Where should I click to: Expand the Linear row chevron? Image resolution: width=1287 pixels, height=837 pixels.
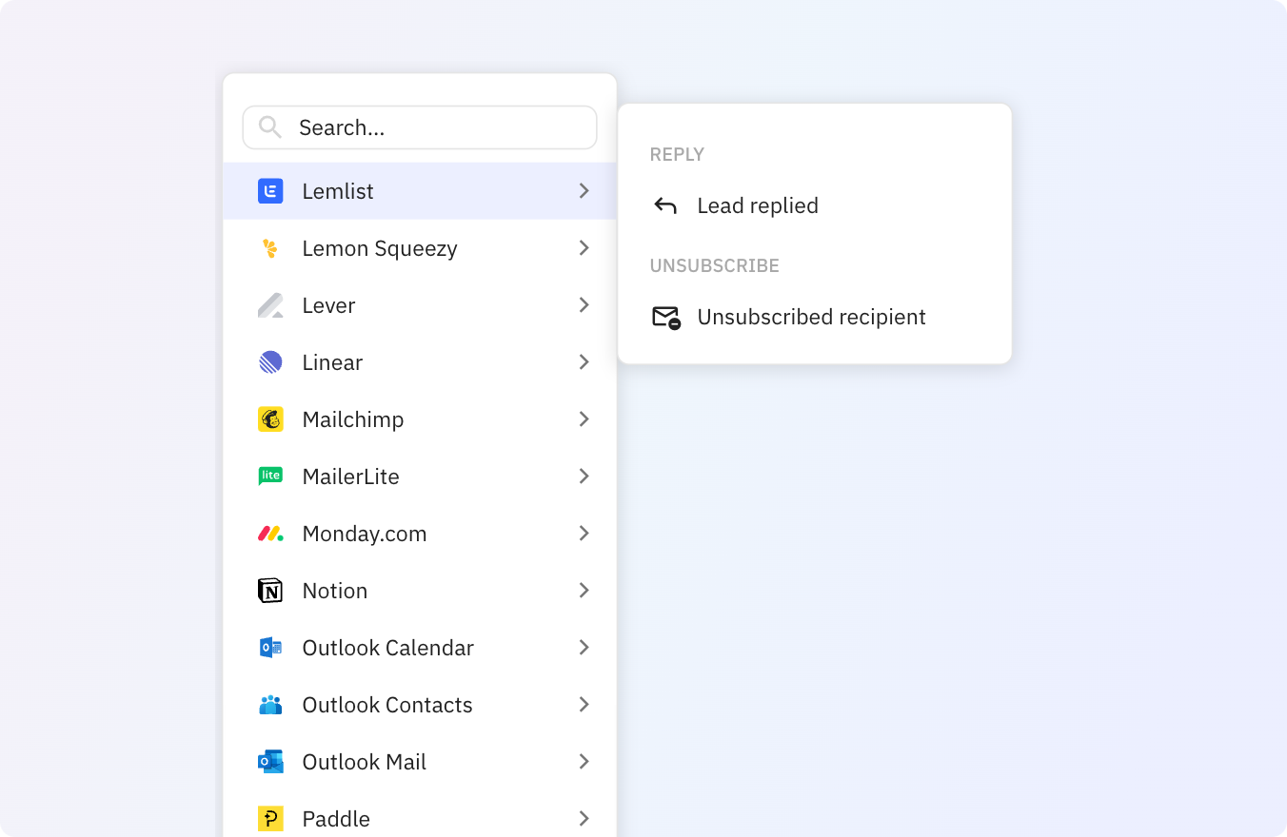(584, 362)
